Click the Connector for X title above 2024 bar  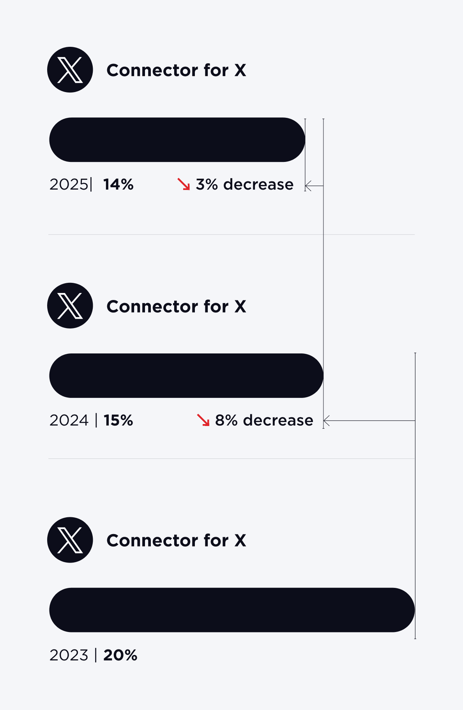point(176,307)
